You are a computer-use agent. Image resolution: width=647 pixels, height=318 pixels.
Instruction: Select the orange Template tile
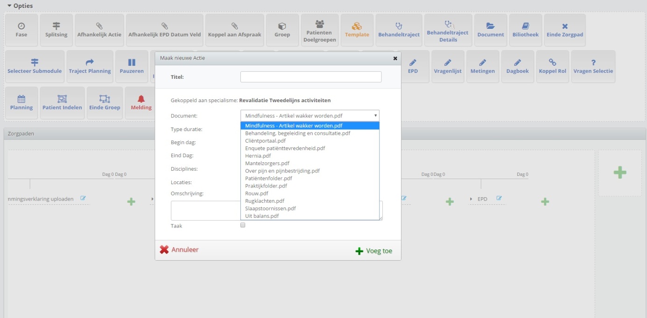click(x=357, y=30)
